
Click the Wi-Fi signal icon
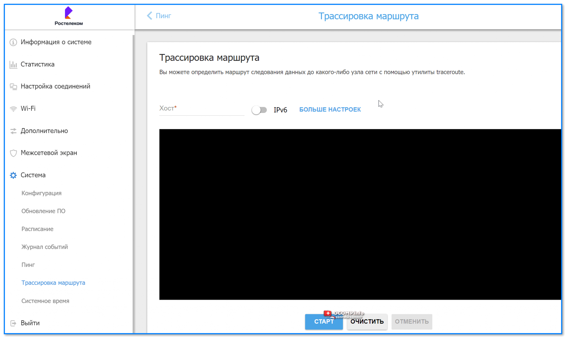click(x=13, y=109)
